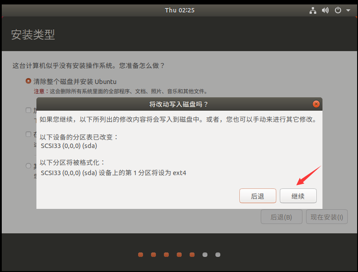Screen dimensions: 358x272
Task: Click the 现在安装(I) button
Action: pos(327,217)
